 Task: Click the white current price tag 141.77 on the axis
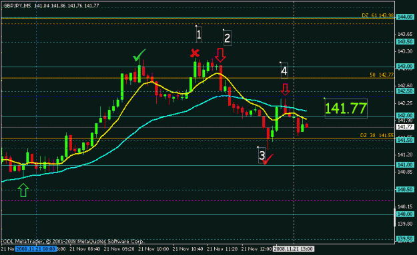[x=405, y=127]
